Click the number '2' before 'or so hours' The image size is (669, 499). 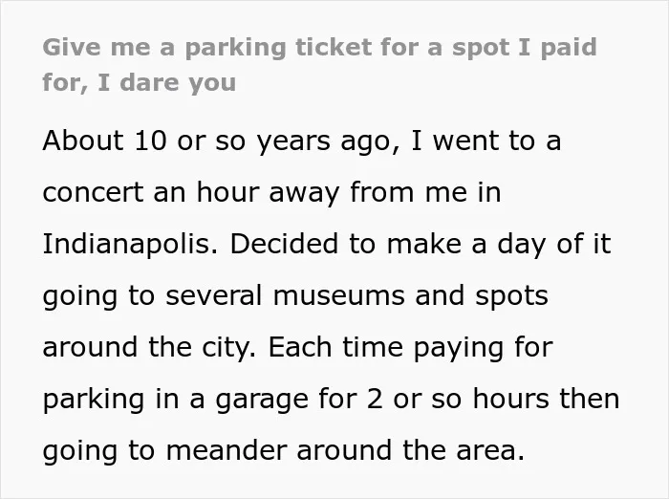click(x=375, y=399)
